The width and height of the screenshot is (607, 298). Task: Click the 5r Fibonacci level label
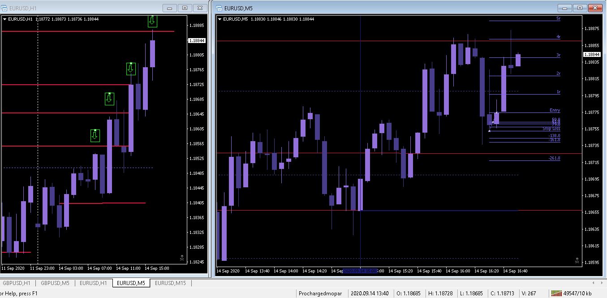(x=558, y=18)
